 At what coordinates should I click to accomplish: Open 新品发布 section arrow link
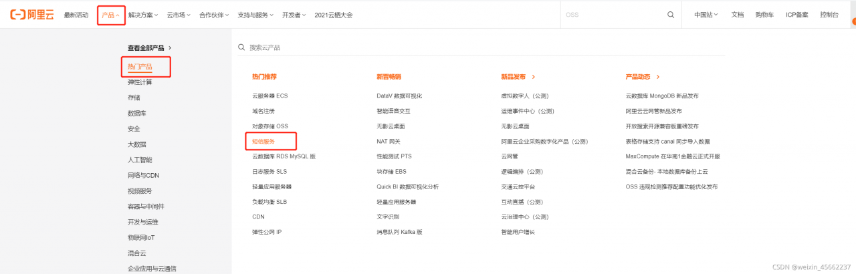click(518, 77)
